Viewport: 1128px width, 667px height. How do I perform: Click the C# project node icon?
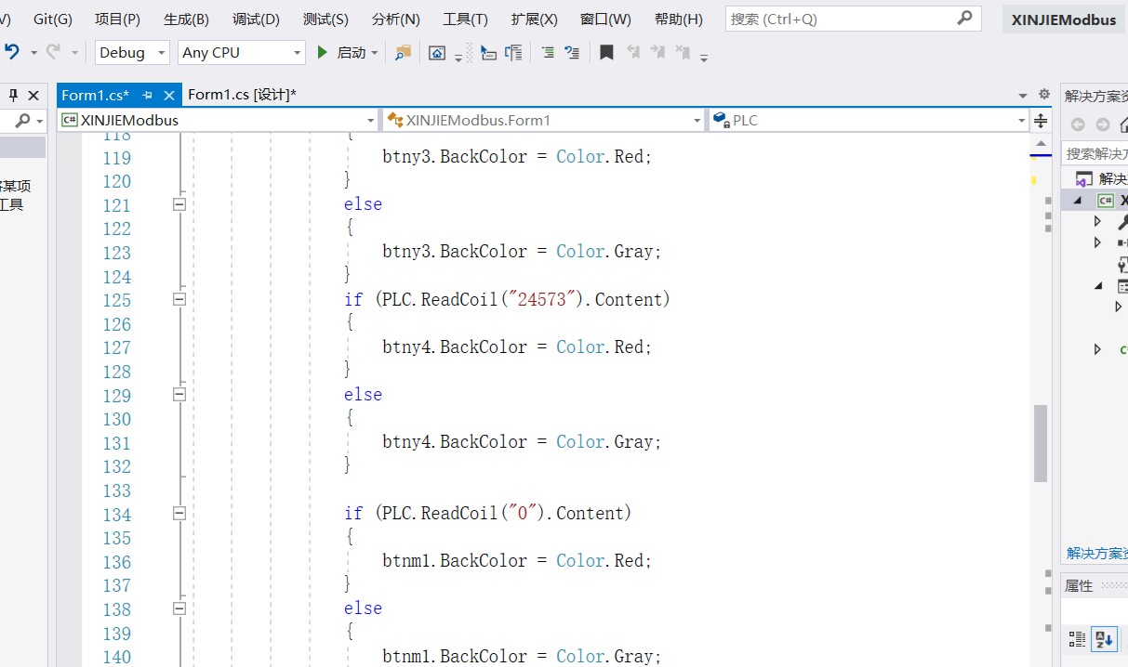tap(1105, 200)
